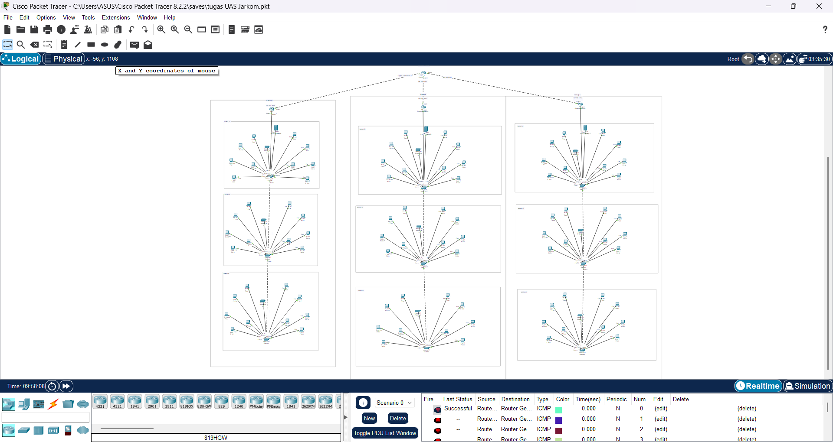Switch to Simulation mode
Screen dimensions: 833x442
tap(807, 386)
